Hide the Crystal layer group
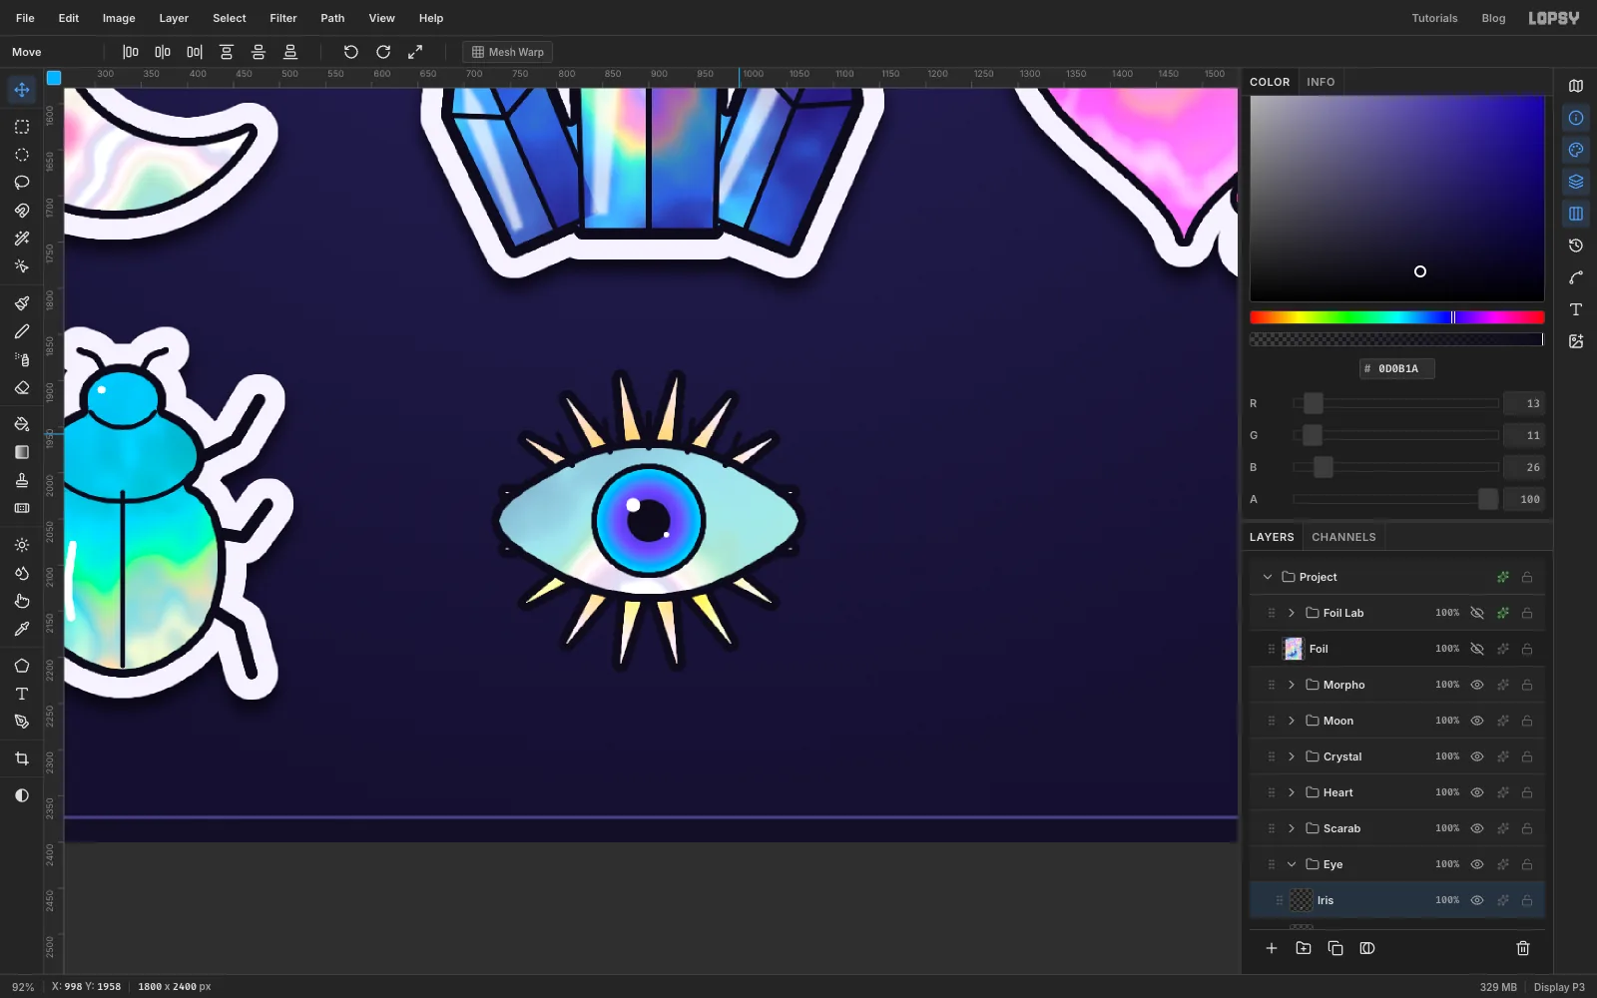This screenshot has width=1597, height=998. 1477,756
